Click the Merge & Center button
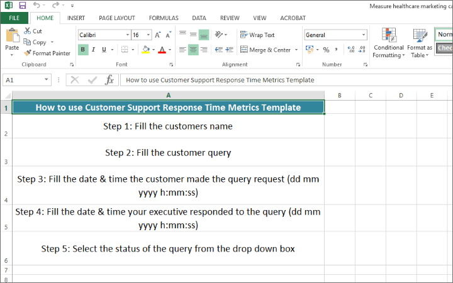Viewport: 453px width, 283px height. (x=266, y=50)
